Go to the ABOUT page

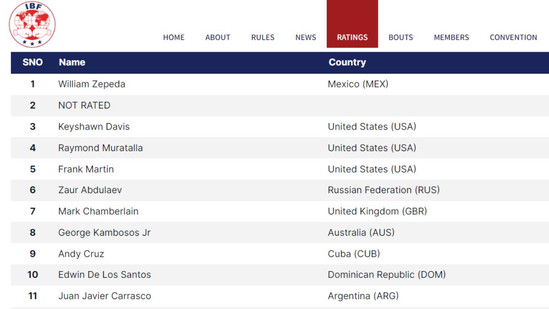[x=218, y=38]
